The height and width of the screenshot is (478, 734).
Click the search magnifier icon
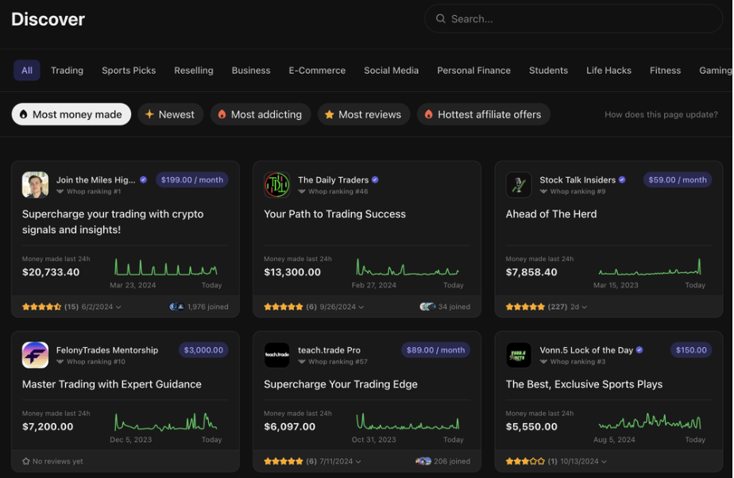point(441,18)
